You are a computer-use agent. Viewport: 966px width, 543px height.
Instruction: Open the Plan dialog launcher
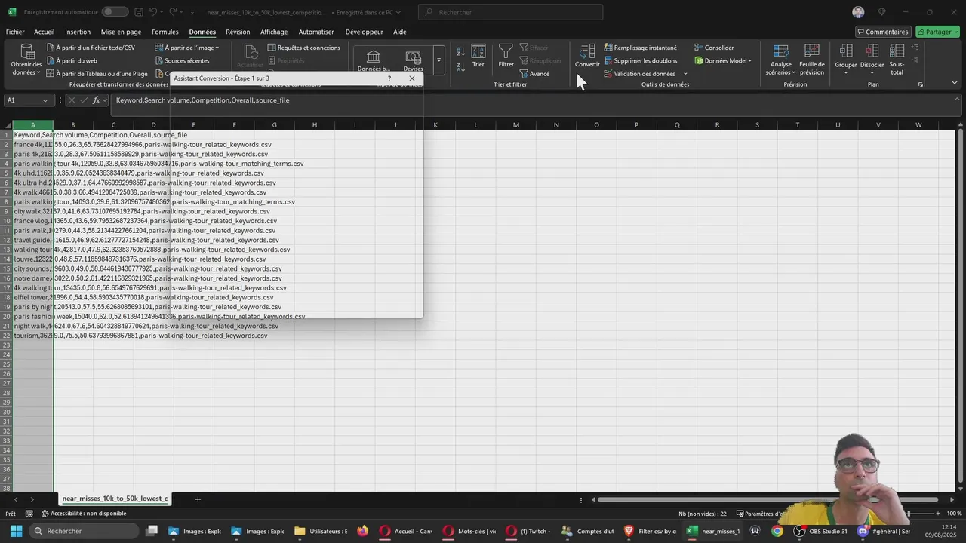[921, 84]
